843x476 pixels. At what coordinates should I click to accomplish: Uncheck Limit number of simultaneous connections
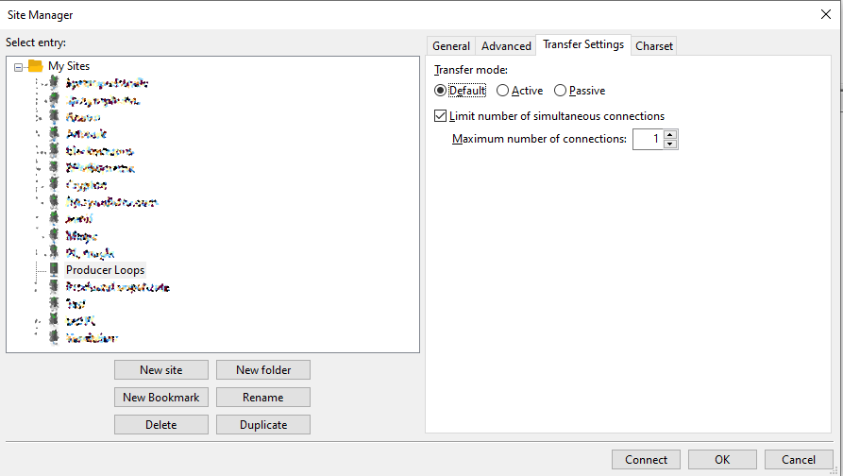441,116
